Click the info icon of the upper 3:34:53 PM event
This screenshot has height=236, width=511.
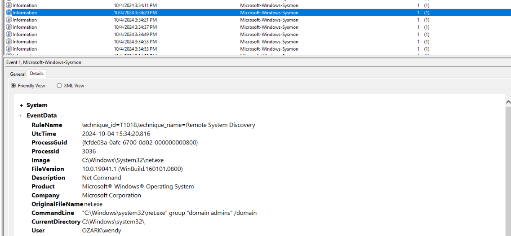click(x=9, y=42)
